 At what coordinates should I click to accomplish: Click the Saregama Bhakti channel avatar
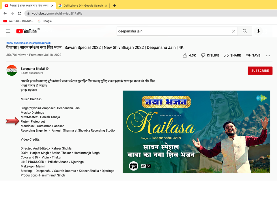[x=12, y=70]
